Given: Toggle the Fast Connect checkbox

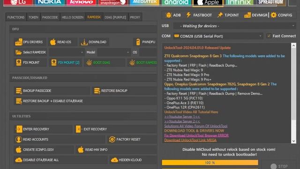Looking at the screenshot, I should point(269,36).
